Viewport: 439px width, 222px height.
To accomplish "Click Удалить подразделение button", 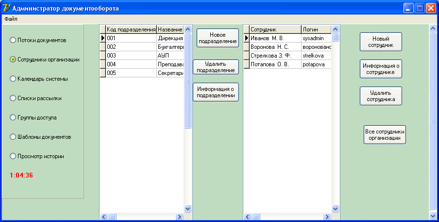I will (216, 67).
